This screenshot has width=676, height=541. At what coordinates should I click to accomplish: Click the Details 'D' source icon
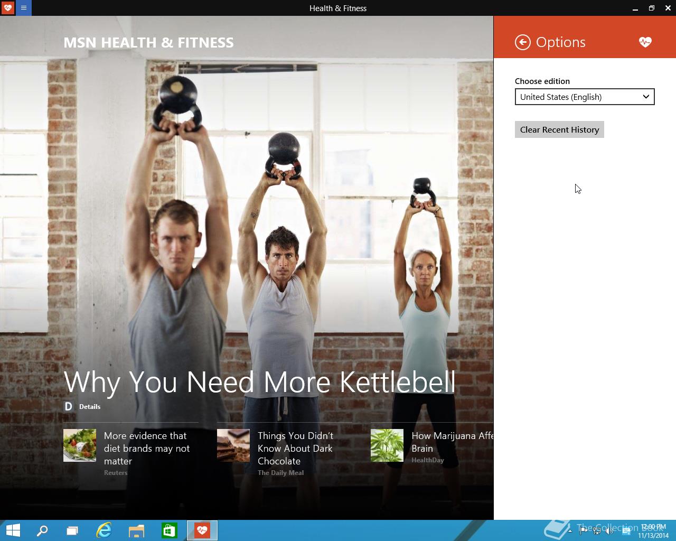(68, 406)
